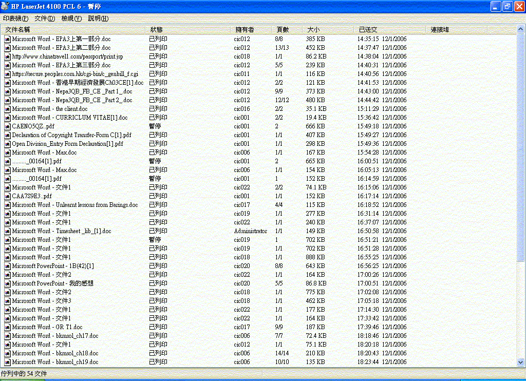Click the timestamp 18:20:18 12/1/2006

382,345
